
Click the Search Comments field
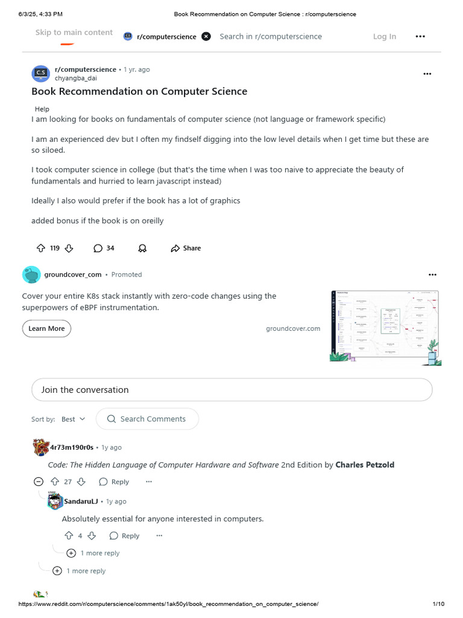pyautogui.click(x=153, y=419)
